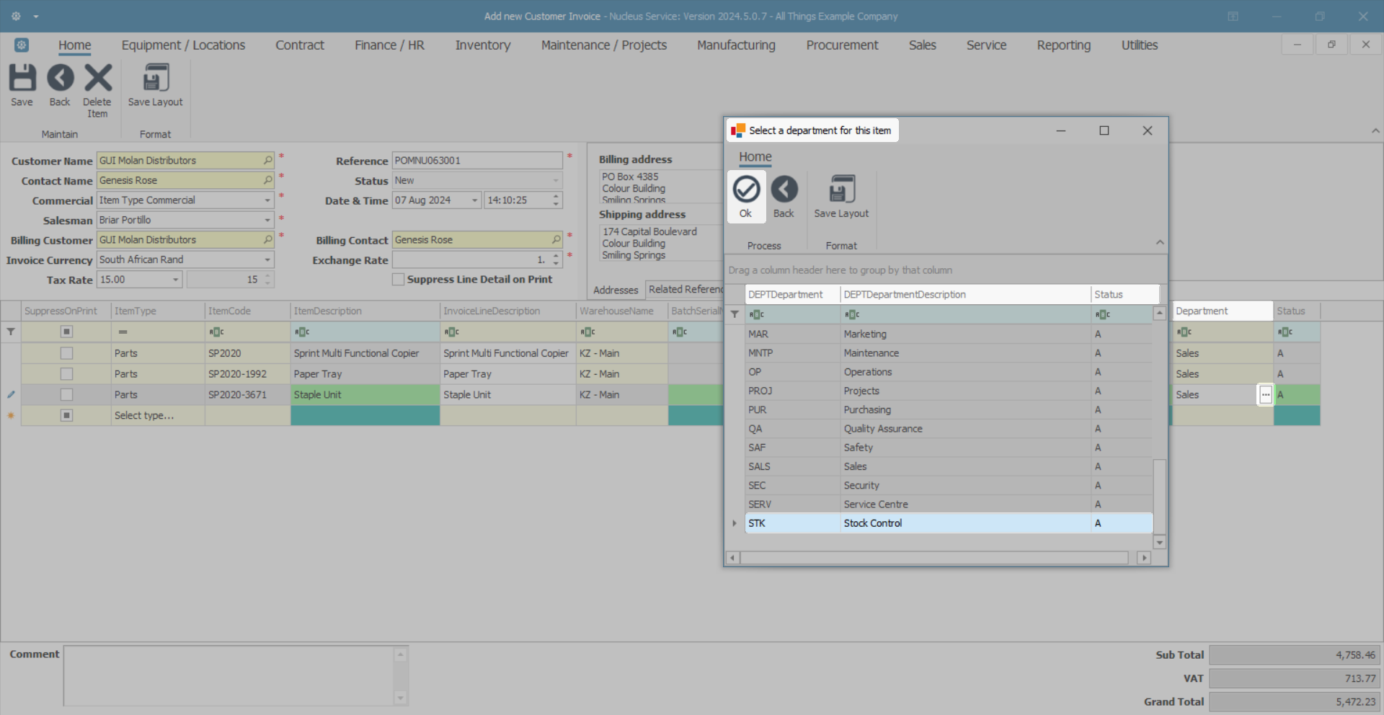Image resolution: width=1384 pixels, height=715 pixels.
Task: Expand the Invoice Currency dropdown
Action: tap(267, 259)
